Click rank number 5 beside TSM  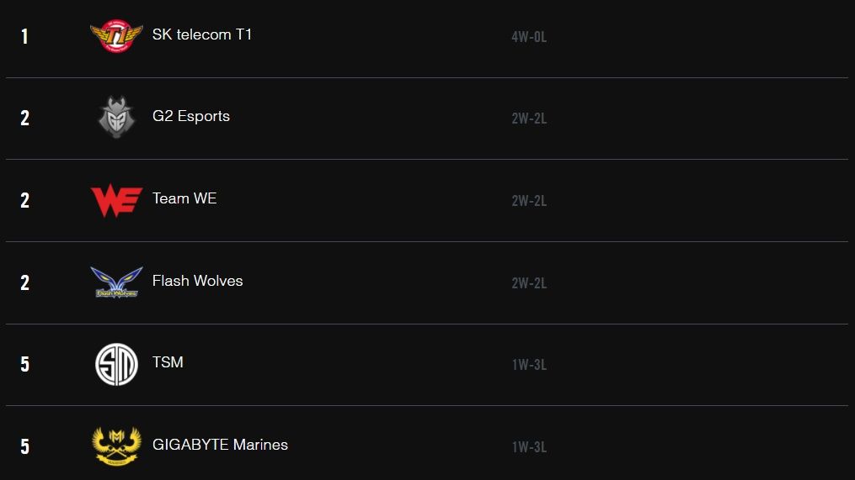24,365
